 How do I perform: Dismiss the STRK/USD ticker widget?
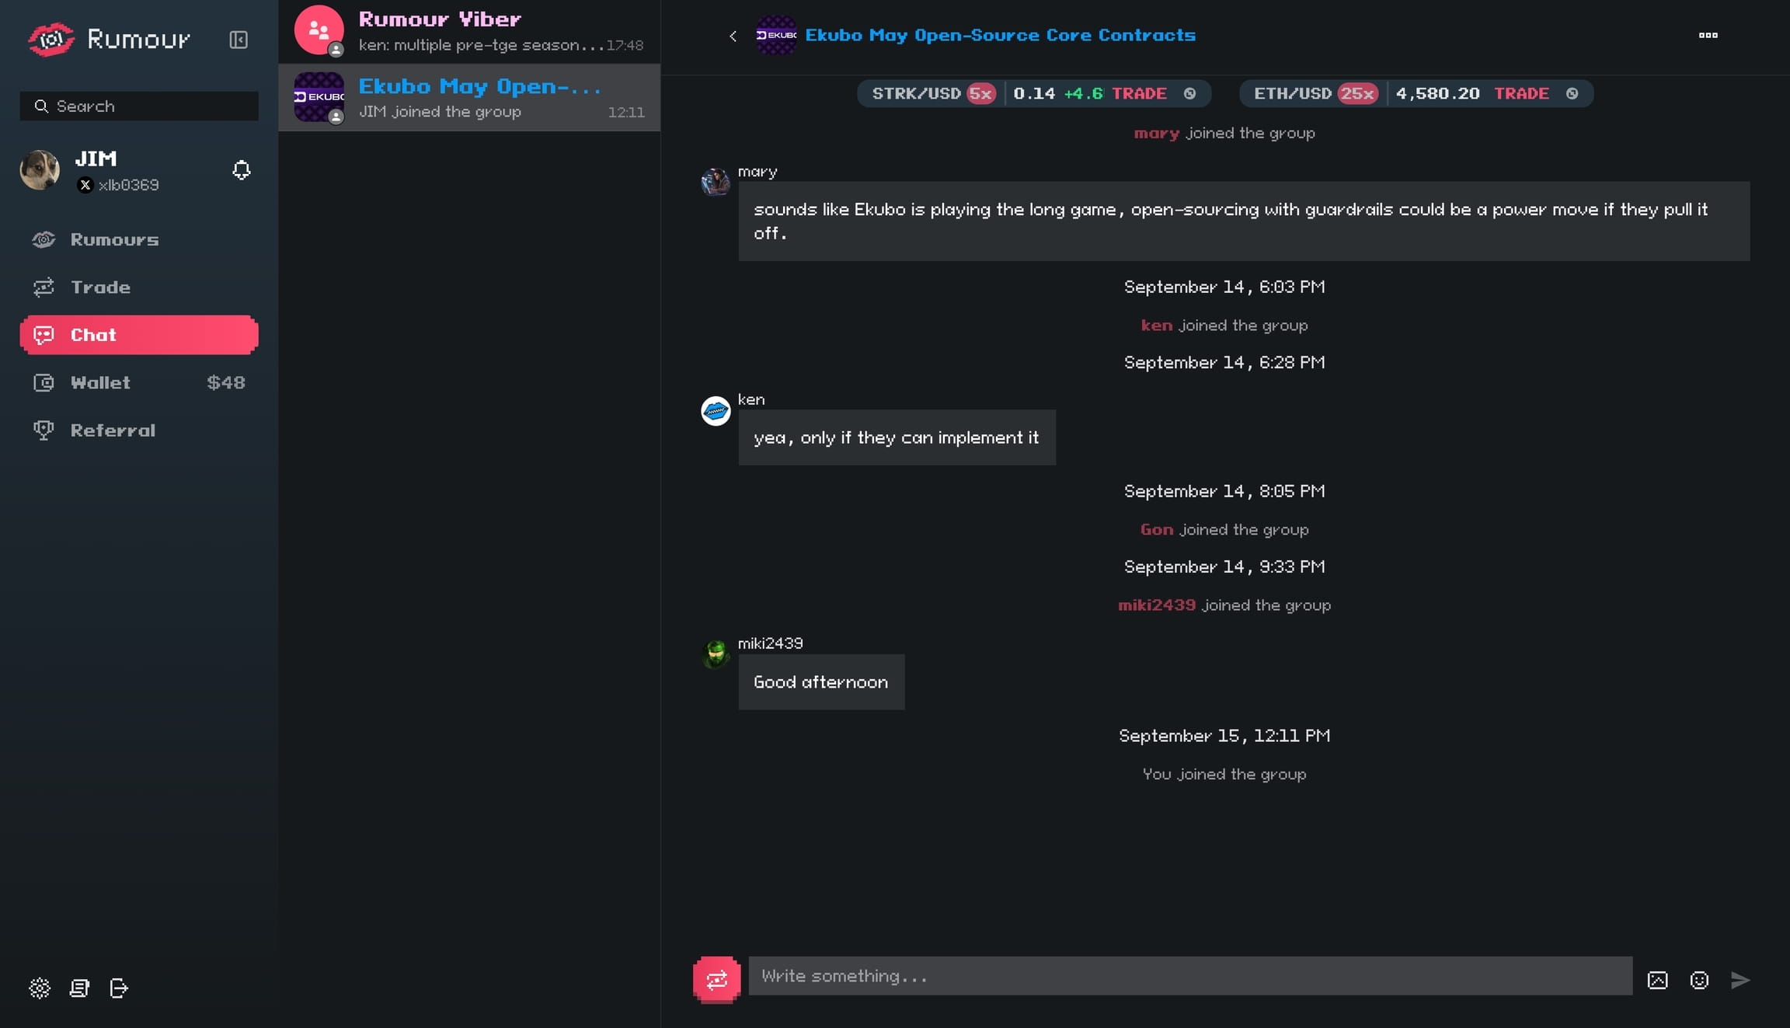point(1189,93)
